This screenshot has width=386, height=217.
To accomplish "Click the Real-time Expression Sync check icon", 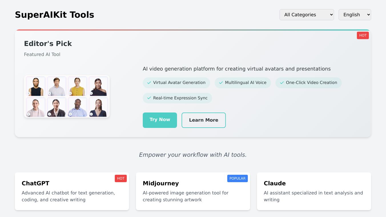I will point(149,98).
